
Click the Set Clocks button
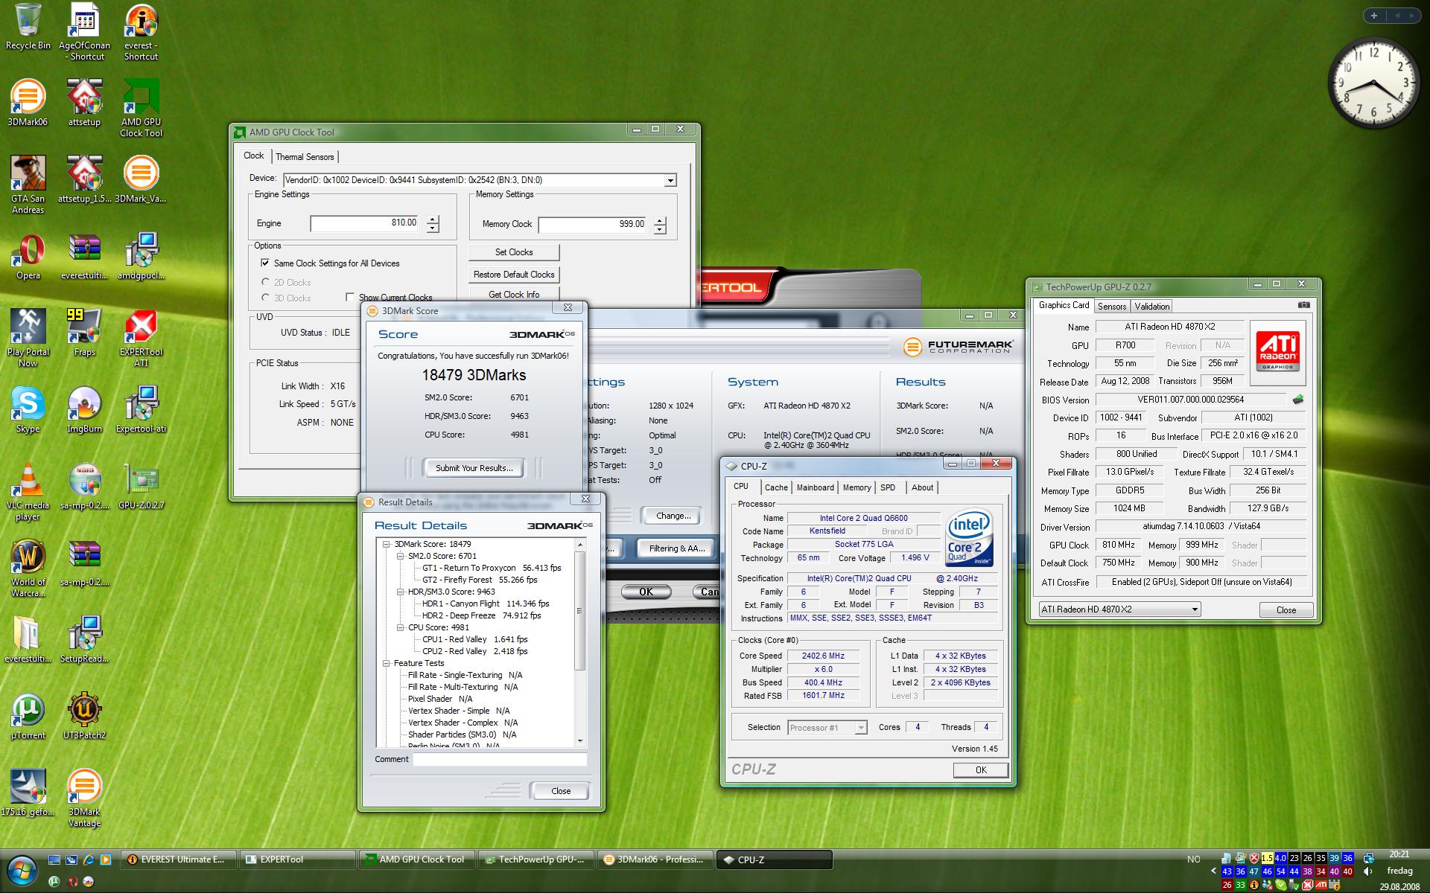pyautogui.click(x=514, y=252)
